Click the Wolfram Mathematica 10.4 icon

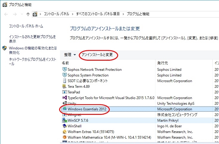(64, 137)
